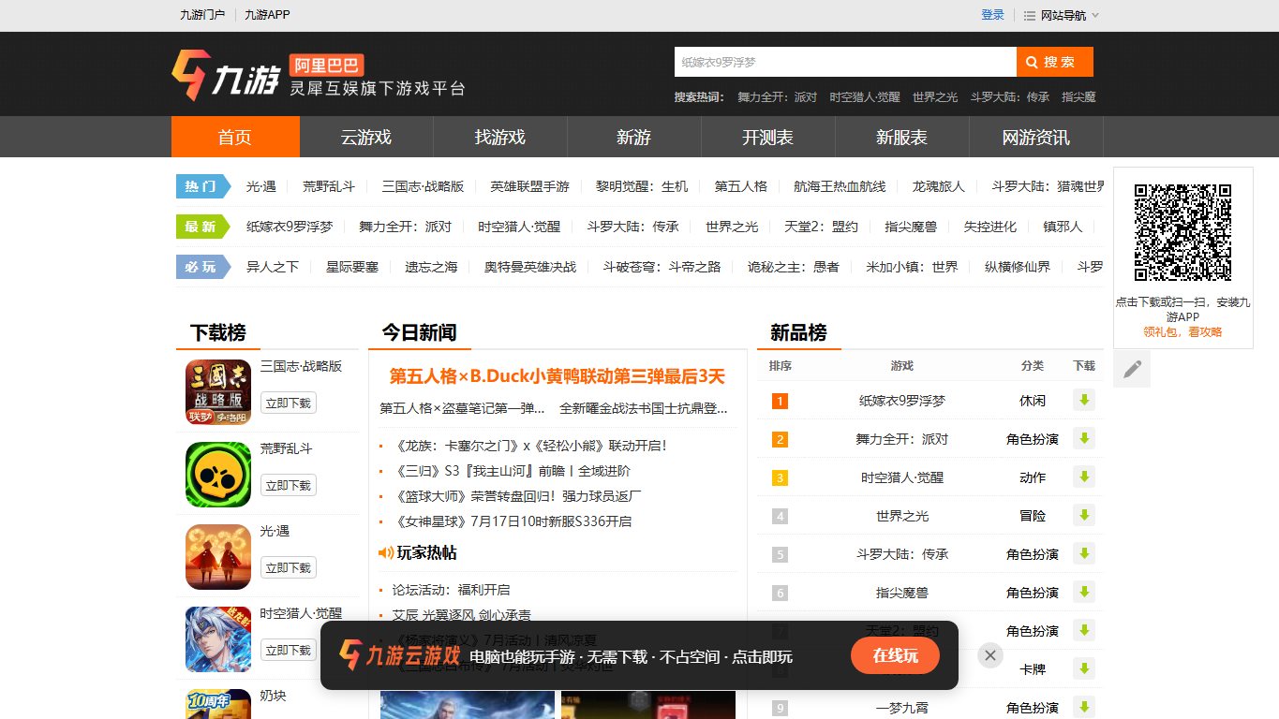1279x719 pixels.
Task: Open the 网站导航 dropdown
Action: point(1062,15)
